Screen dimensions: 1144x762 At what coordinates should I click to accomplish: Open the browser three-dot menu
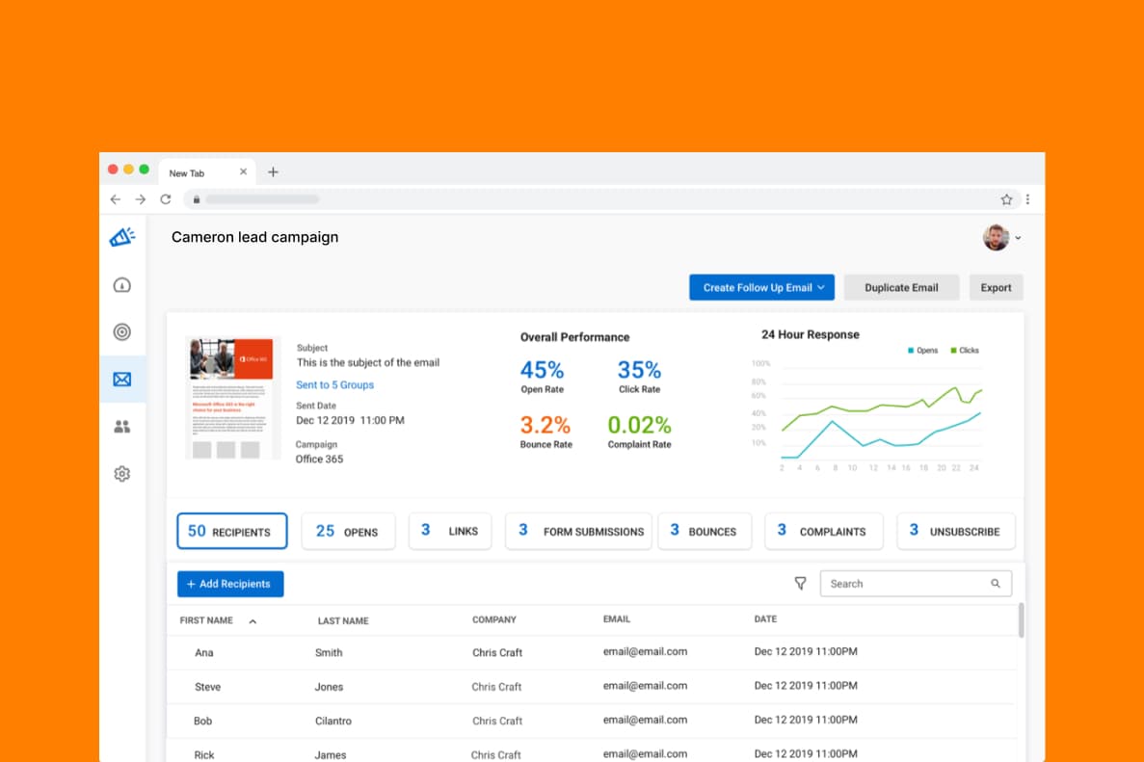(1028, 199)
